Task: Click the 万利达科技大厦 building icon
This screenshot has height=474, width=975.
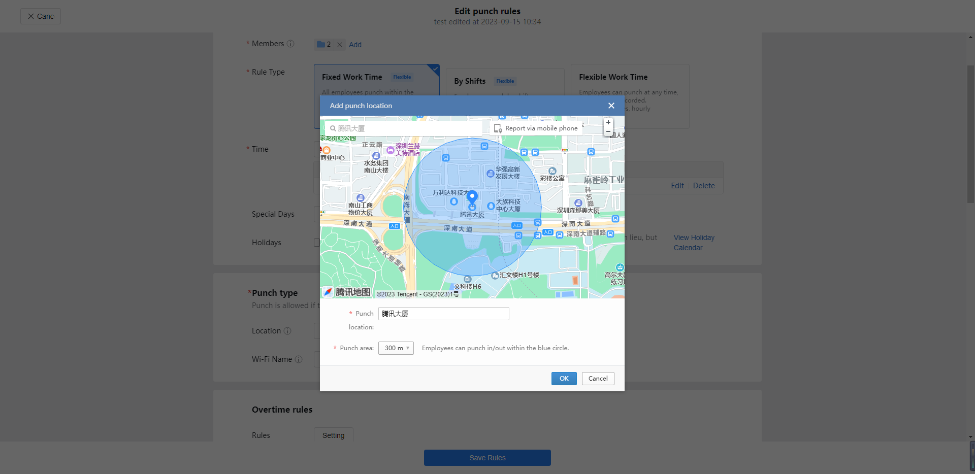Action: click(454, 201)
